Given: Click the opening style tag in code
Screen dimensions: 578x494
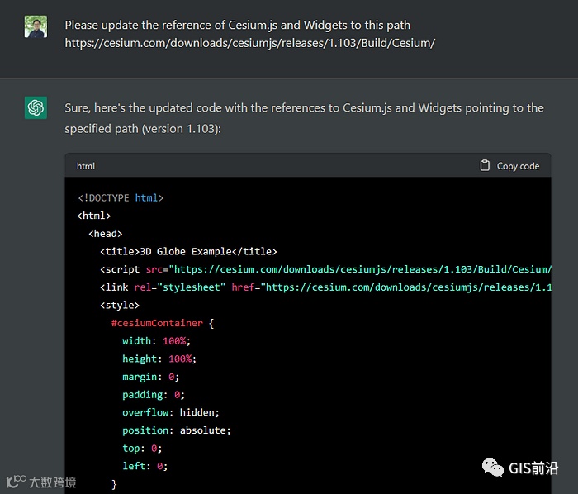Looking at the screenshot, I should [x=120, y=305].
